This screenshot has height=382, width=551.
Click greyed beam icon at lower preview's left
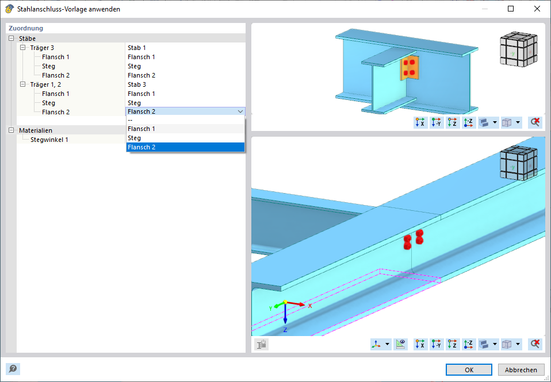[x=262, y=344]
